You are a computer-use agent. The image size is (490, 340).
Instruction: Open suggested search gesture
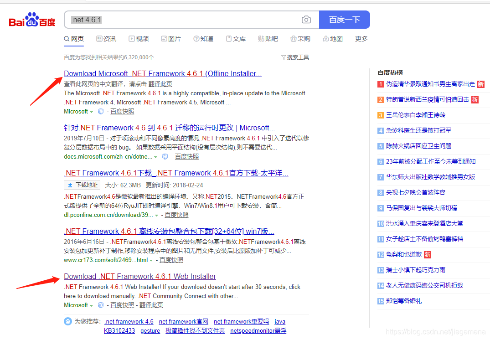pos(150,330)
